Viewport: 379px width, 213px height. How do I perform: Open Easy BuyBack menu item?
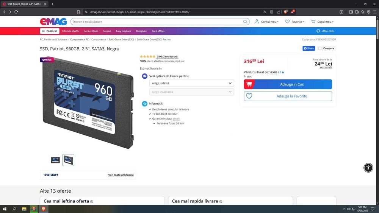(124, 31)
